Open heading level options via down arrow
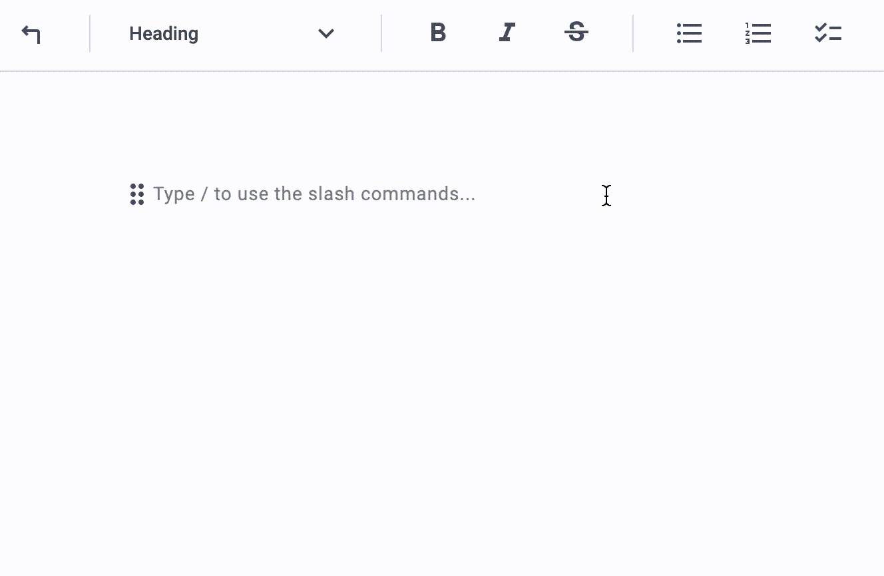The image size is (884, 576). click(326, 33)
